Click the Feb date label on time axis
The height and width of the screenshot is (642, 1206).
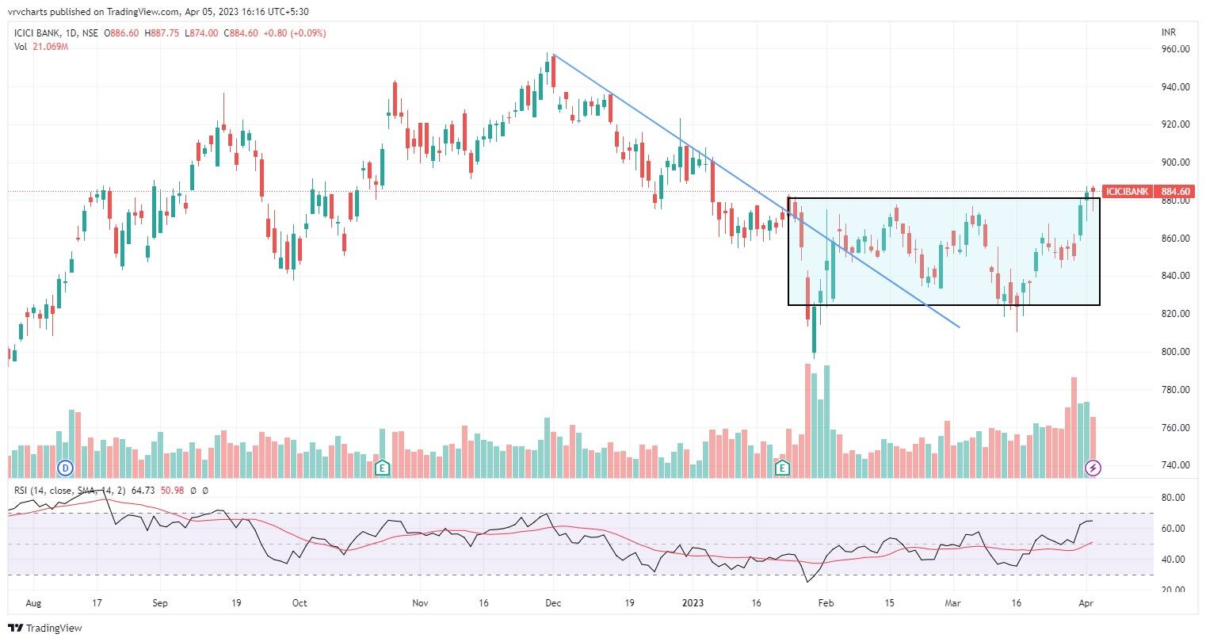pyautogui.click(x=826, y=603)
